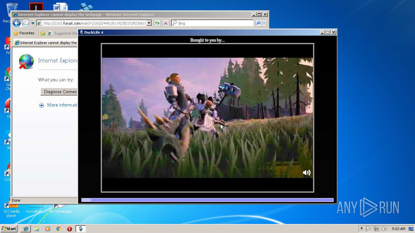Select the 'Internet Explorer cannot display' tab

point(45,43)
